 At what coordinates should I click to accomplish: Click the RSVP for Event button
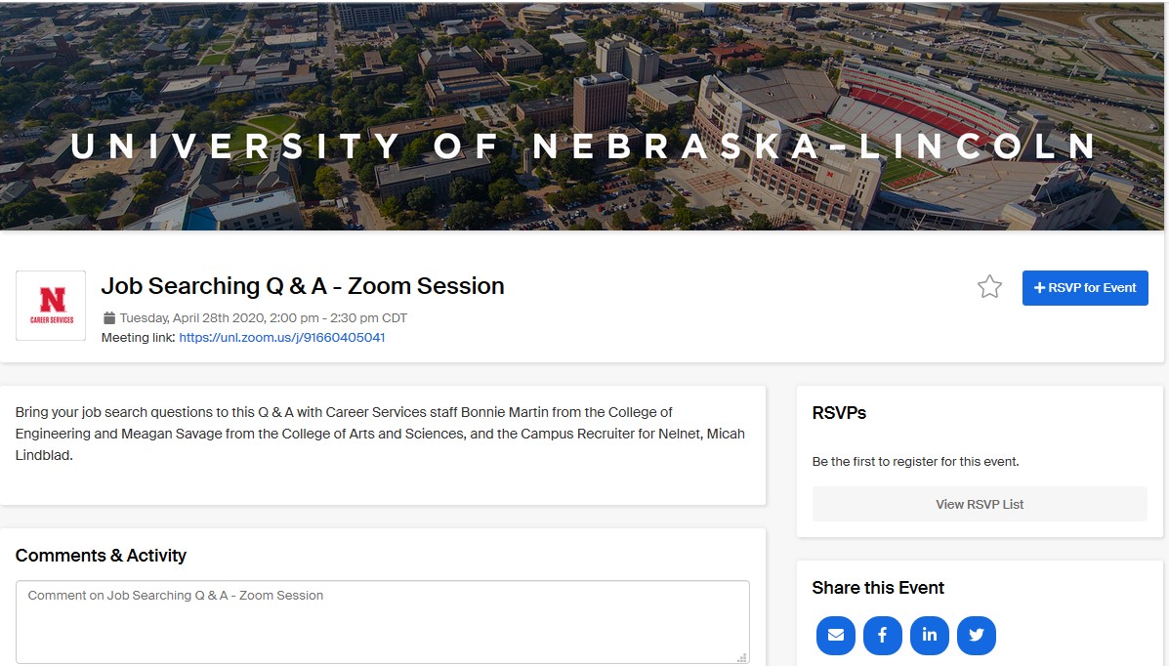tap(1085, 288)
